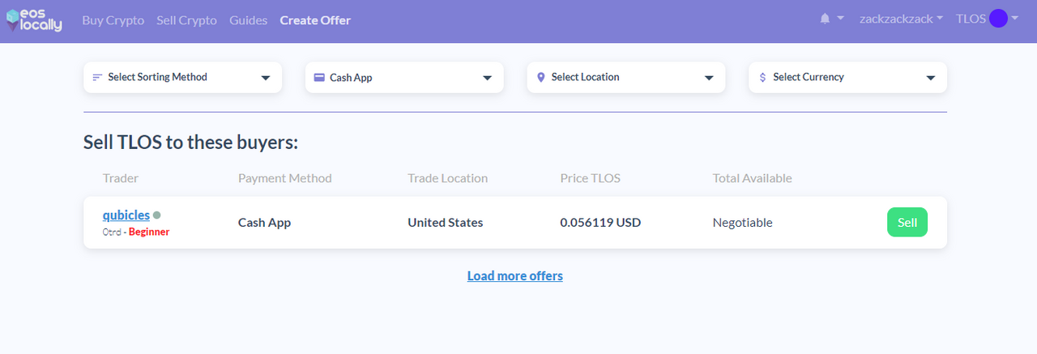Open notifications bell icon
The height and width of the screenshot is (354, 1037).
pyautogui.click(x=825, y=19)
